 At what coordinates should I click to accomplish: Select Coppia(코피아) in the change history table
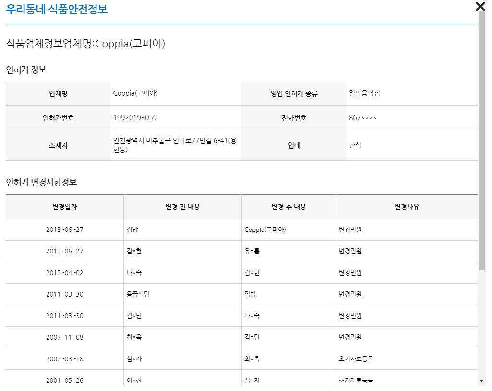(265, 230)
